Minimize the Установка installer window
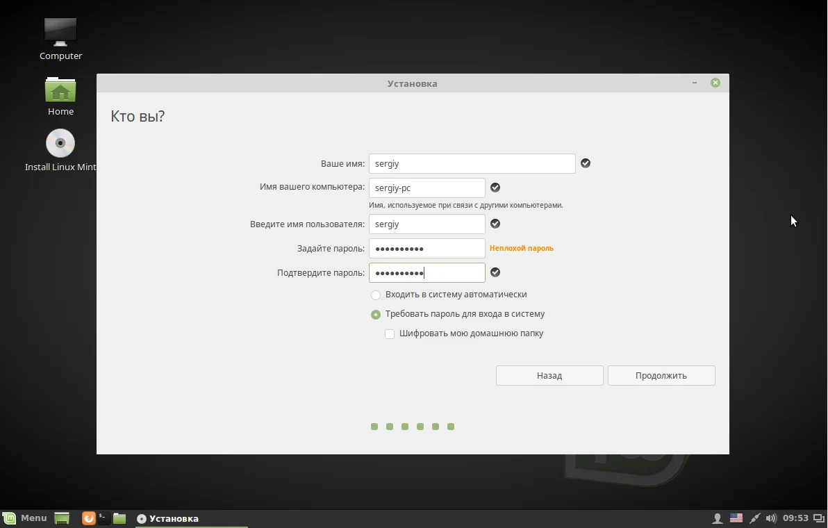Image resolution: width=828 pixels, height=528 pixels. (695, 83)
